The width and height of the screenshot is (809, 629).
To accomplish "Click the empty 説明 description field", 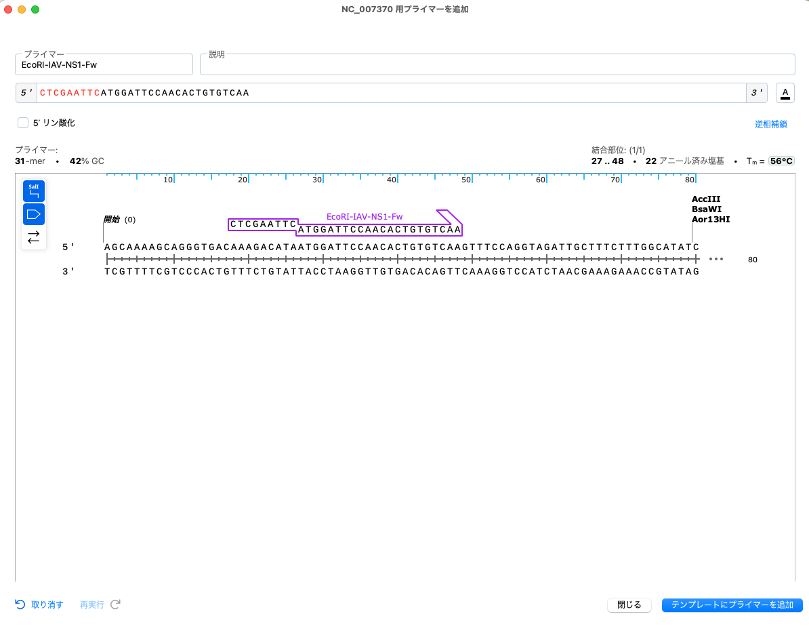I will (x=498, y=64).
